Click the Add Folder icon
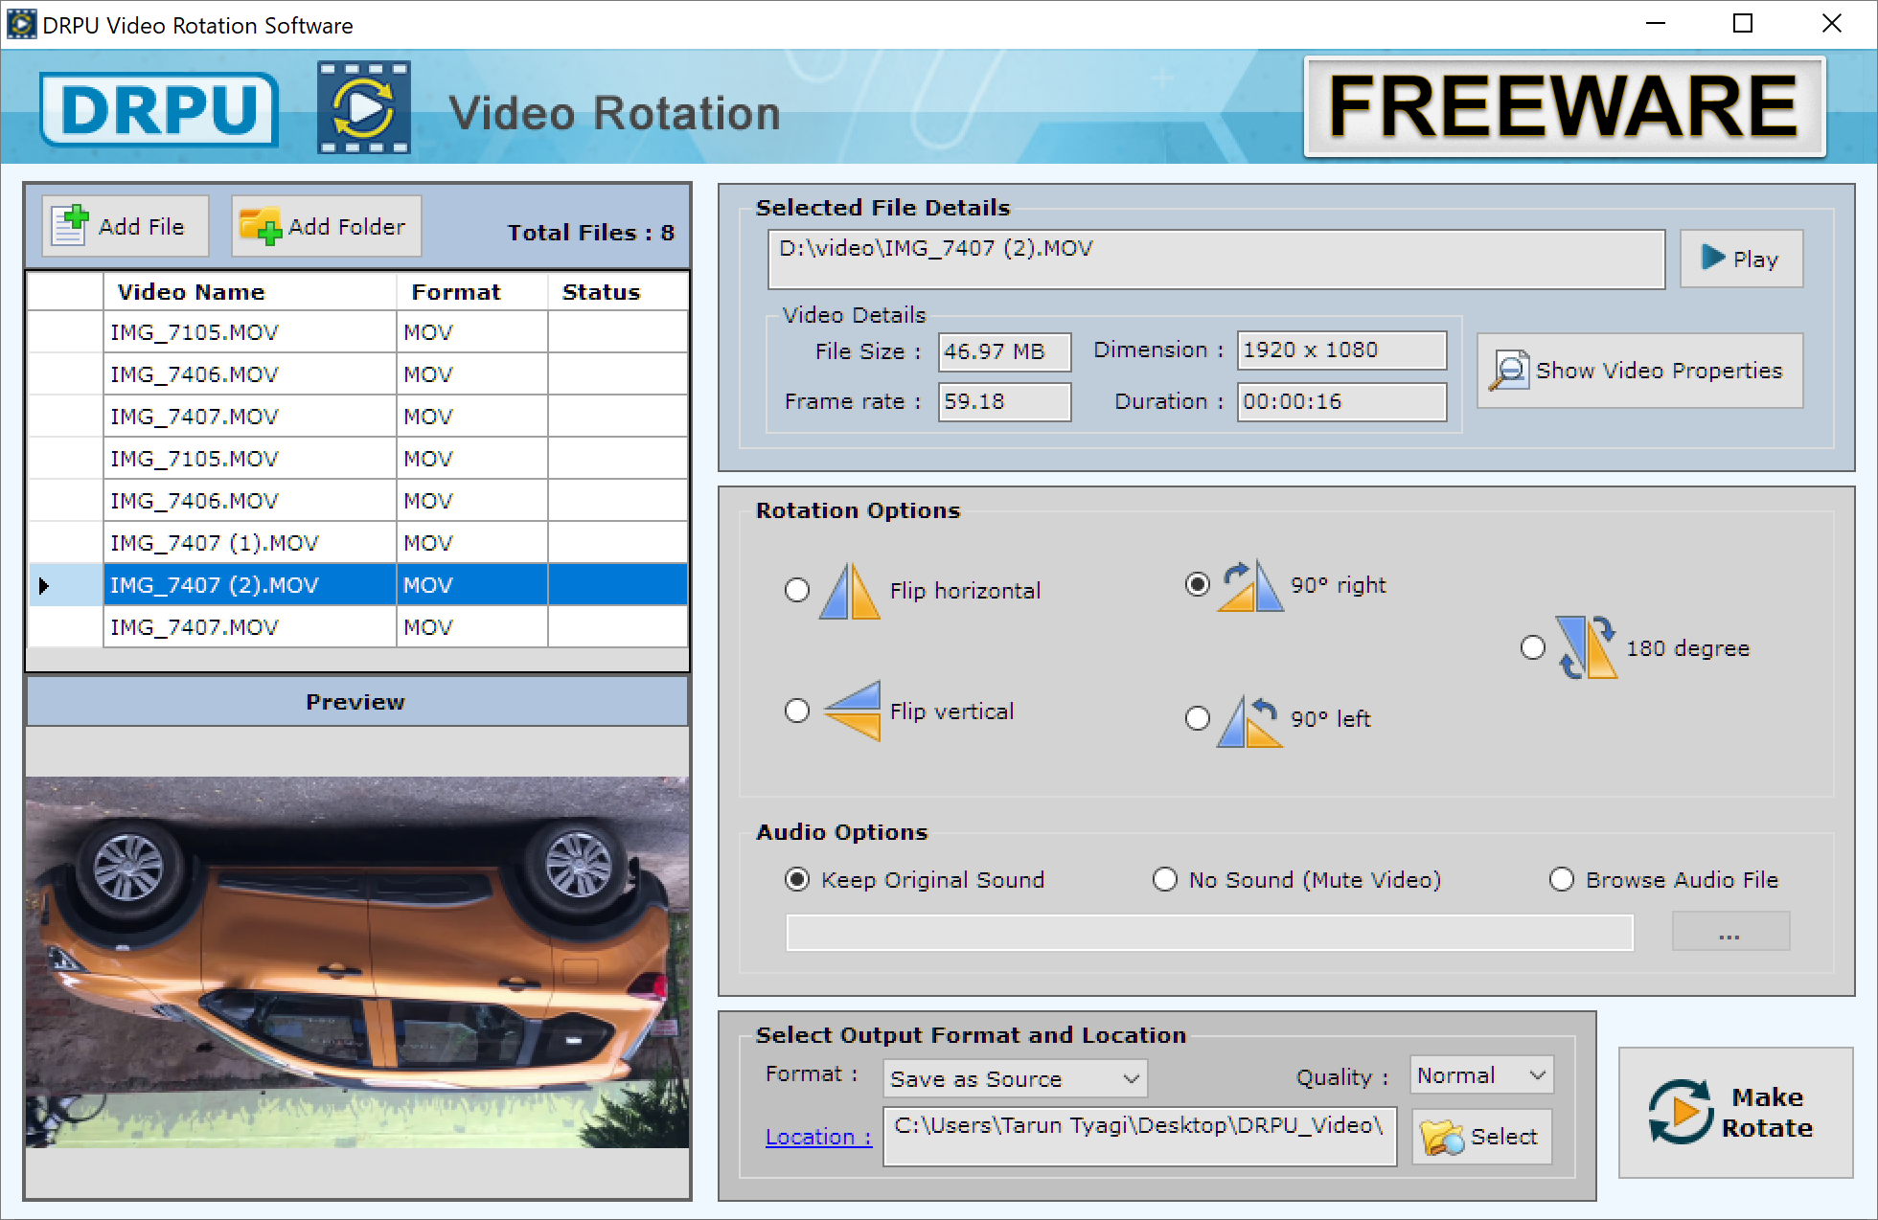Viewport: 1878px width, 1220px height. tap(261, 226)
